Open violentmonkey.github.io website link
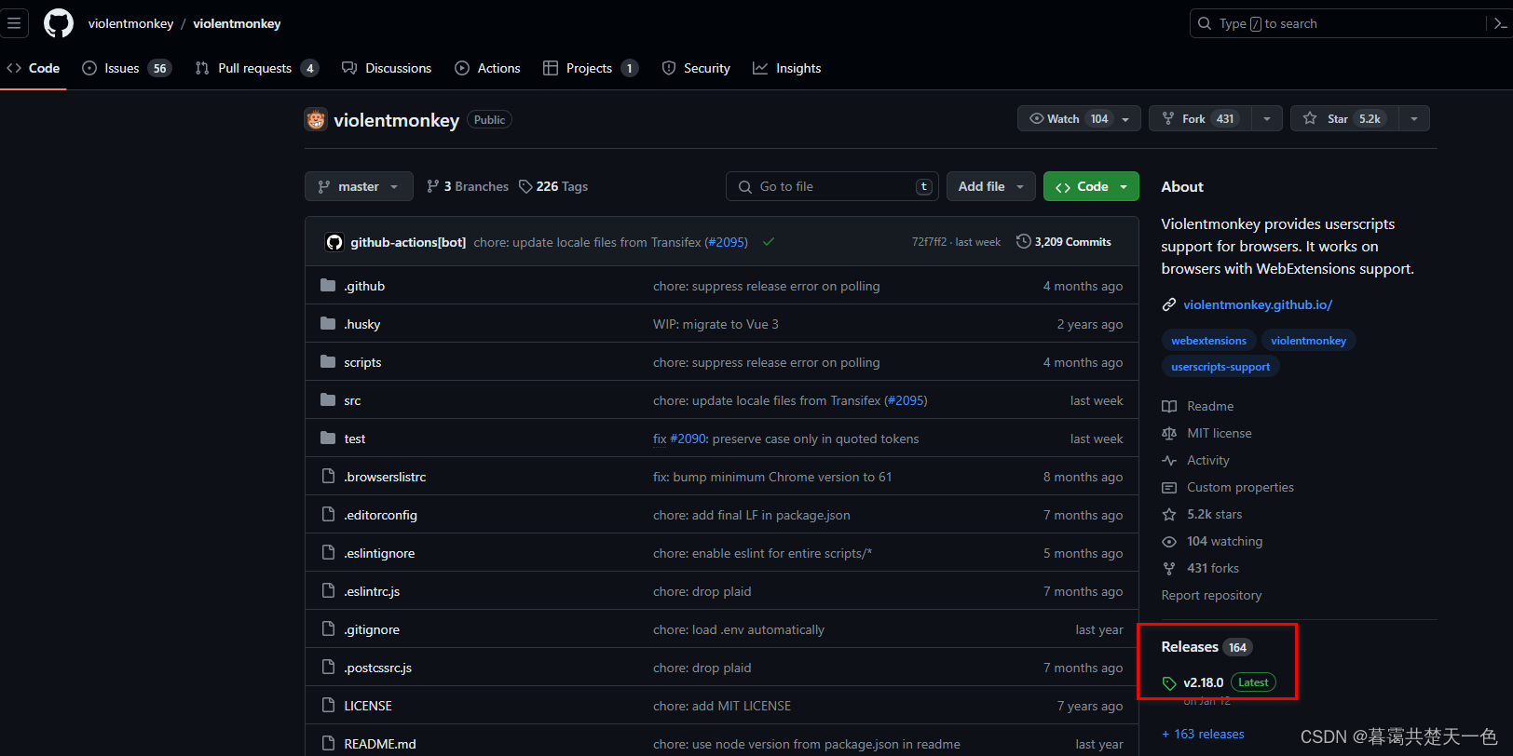This screenshot has height=756, width=1513. click(x=1258, y=304)
